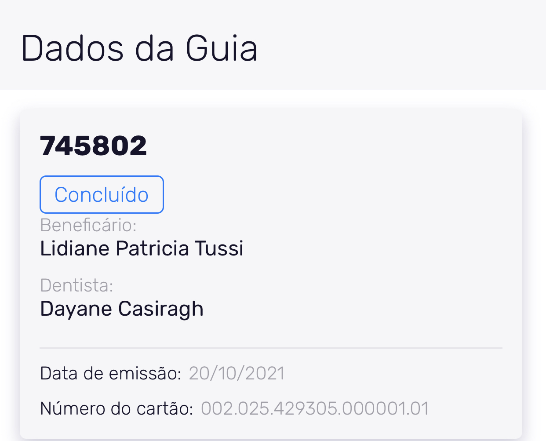Screen dimensions: 546x441
Task: Click the Concluído status badge
Action: 102,195
